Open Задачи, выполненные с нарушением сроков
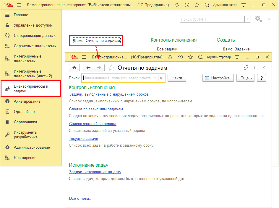 coord(109,94)
